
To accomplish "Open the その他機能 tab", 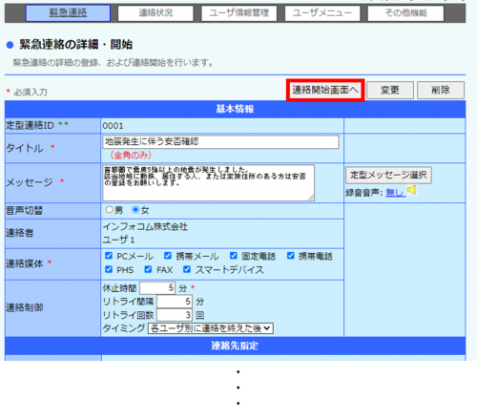I will click(x=405, y=13).
